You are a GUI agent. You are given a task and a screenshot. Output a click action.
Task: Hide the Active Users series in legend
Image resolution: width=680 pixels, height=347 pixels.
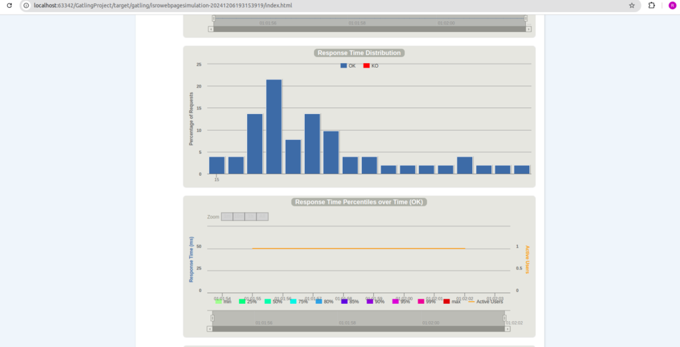pyautogui.click(x=485, y=302)
